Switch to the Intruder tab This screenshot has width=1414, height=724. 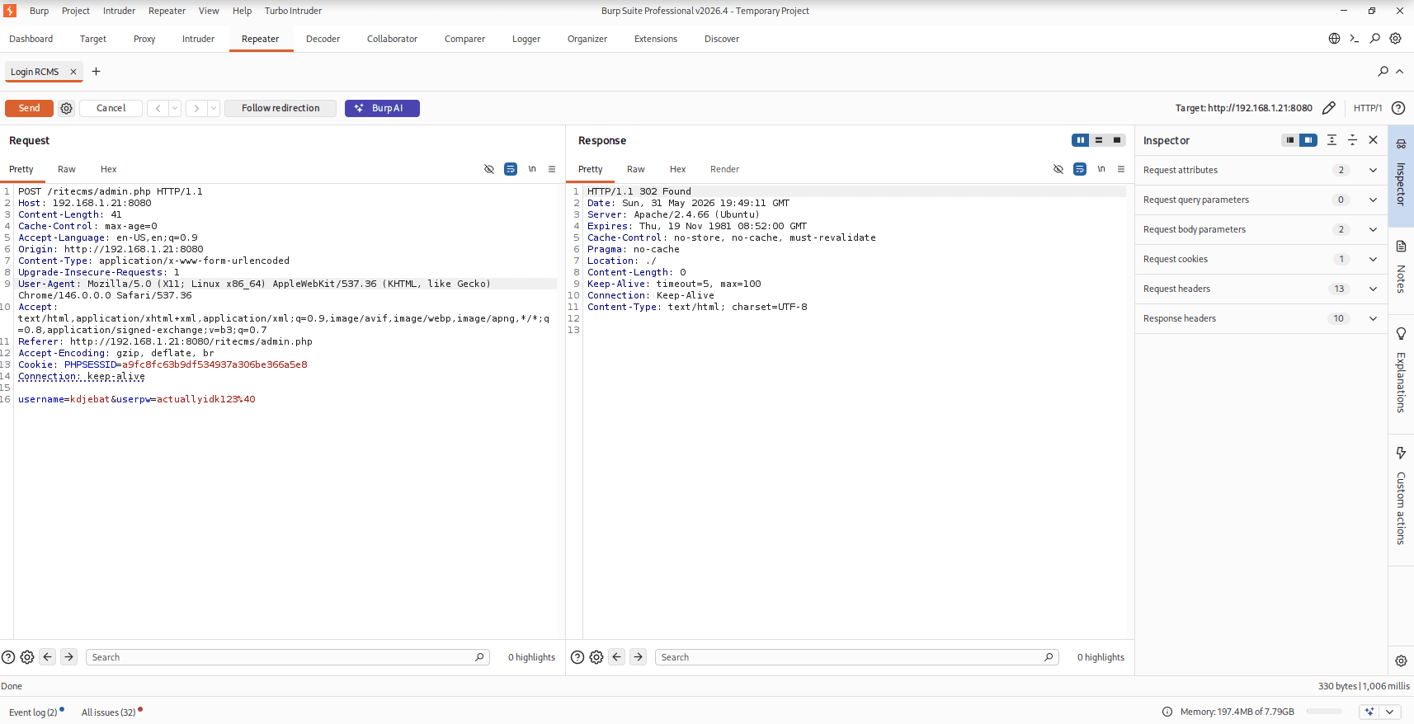[198, 39]
